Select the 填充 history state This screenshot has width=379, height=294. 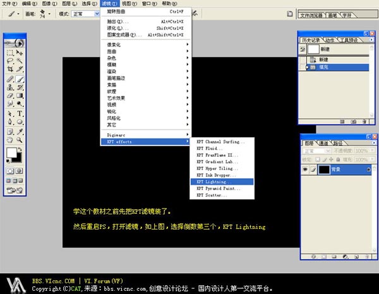[337, 67]
